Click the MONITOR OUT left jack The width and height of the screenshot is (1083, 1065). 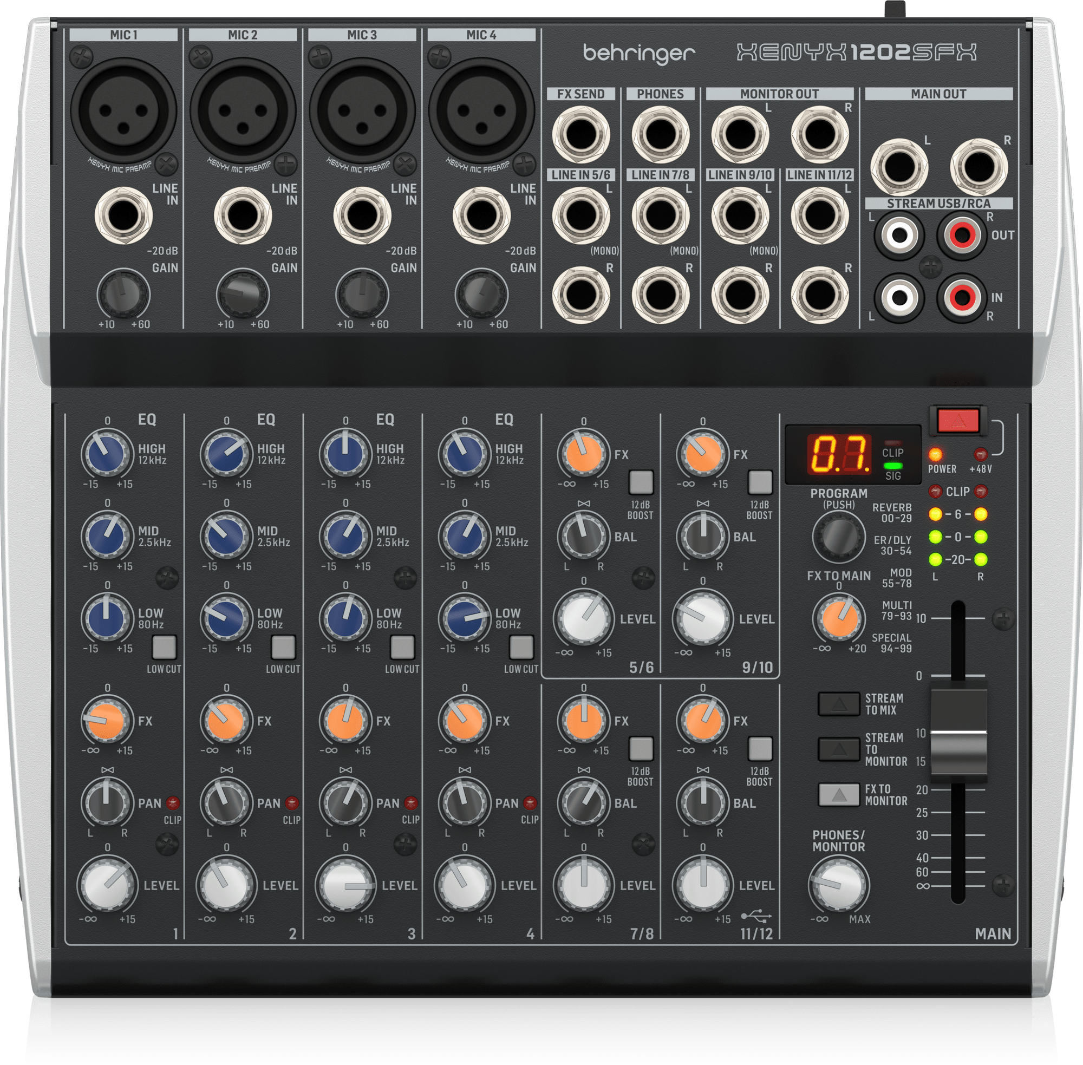tap(740, 134)
